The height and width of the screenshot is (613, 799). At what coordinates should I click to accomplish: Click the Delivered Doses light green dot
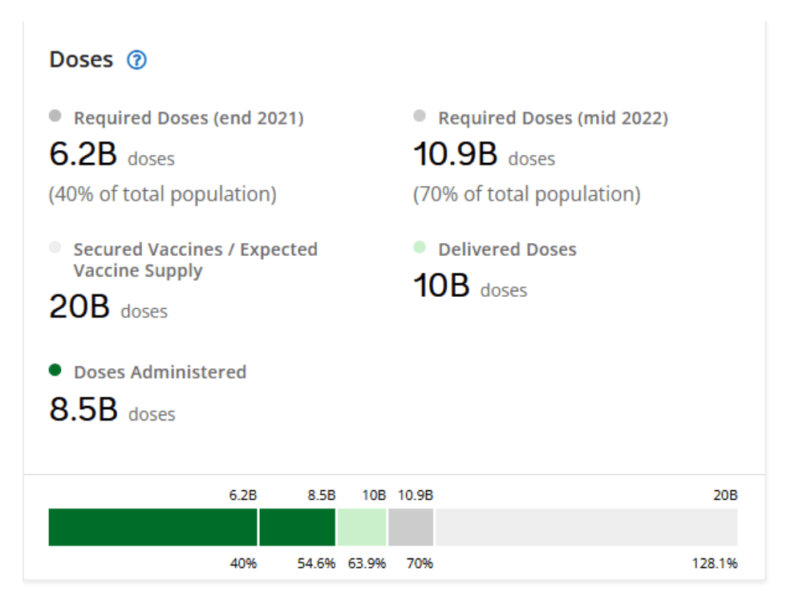click(x=419, y=248)
